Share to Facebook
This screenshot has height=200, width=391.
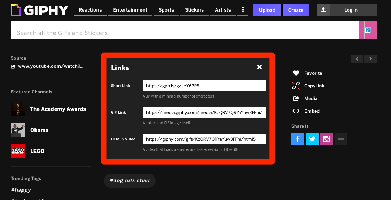[x=298, y=139]
